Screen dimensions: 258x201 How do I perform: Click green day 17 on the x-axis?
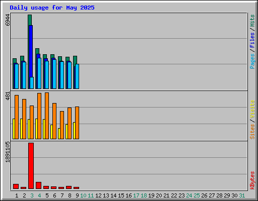(136, 195)
